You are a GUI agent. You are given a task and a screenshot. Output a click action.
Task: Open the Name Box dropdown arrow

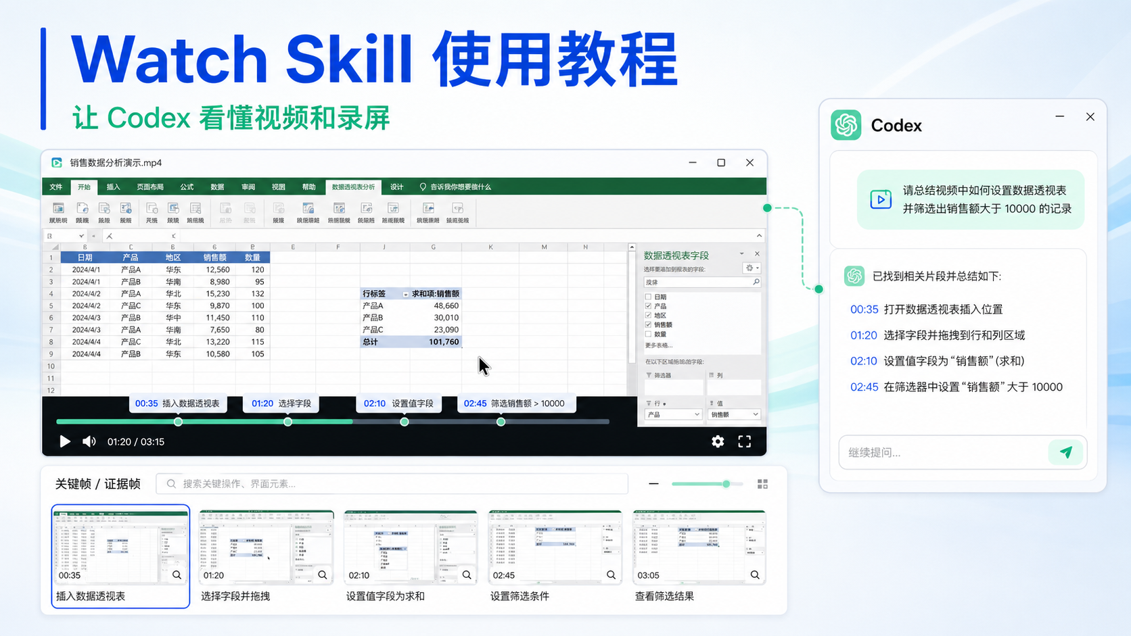pyautogui.click(x=81, y=236)
